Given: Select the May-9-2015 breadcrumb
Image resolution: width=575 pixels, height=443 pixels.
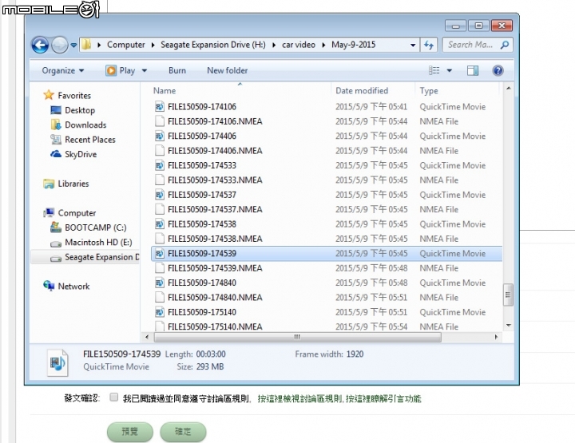Looking at the screenshot, I should [x=354, y=45].
